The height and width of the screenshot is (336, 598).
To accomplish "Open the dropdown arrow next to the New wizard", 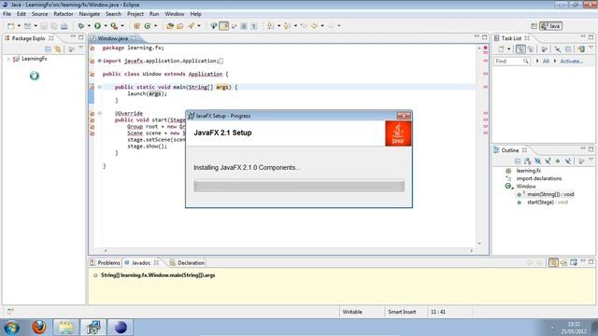I will [19, 26].
